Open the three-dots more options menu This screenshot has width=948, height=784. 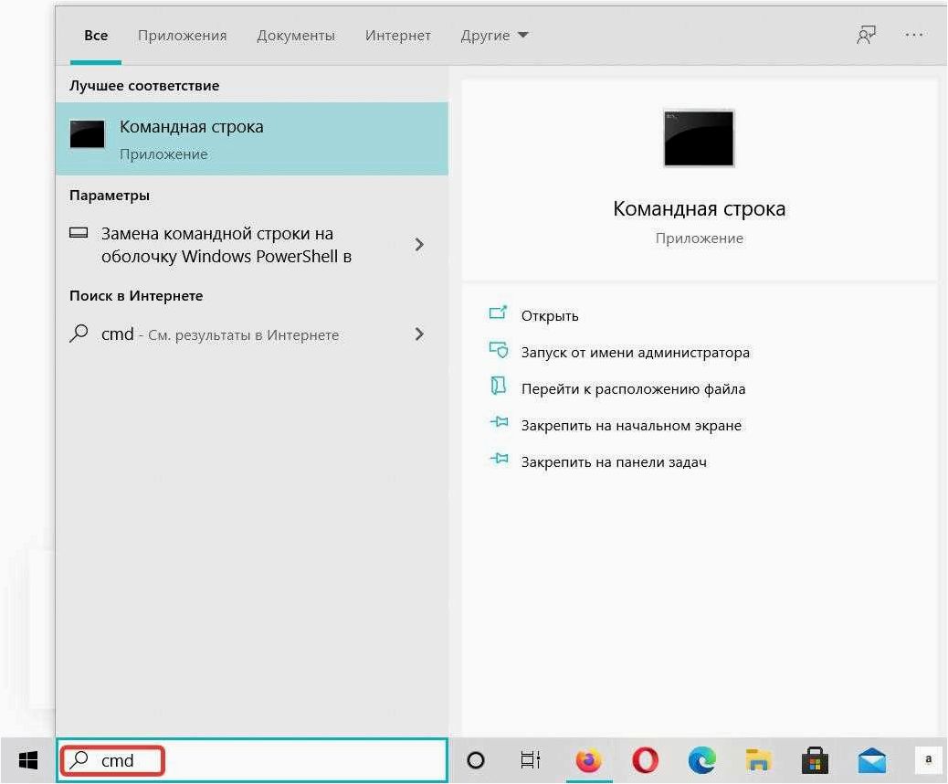(x=913, y=35)
